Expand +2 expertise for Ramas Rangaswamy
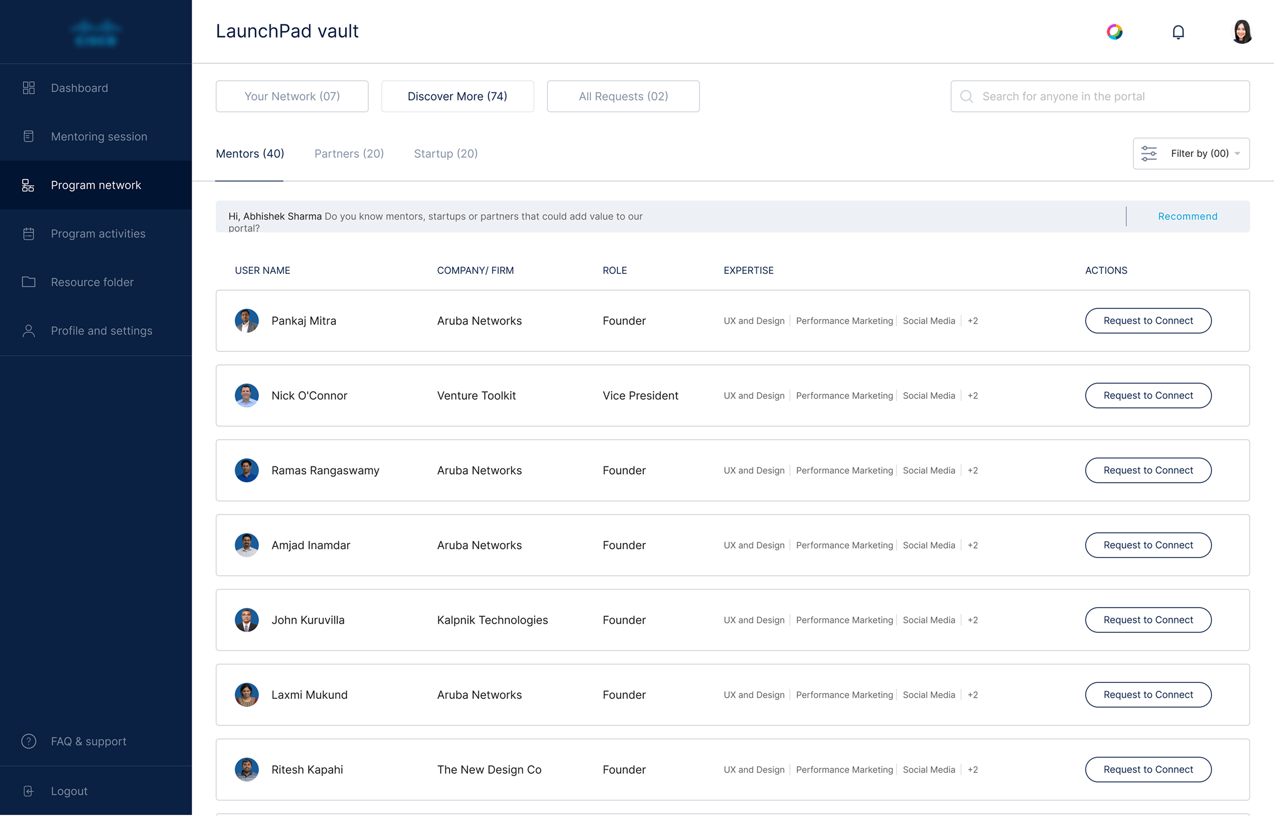This screenshot has height=816, width=1274. tap(972, 471)
